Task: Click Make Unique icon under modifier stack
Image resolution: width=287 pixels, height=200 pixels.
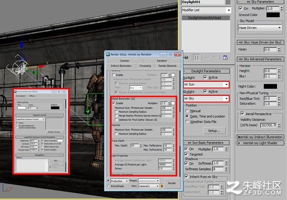Action: coord(207,58)
